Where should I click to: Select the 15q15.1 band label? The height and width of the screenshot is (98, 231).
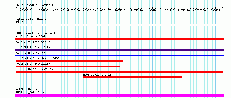click(21, 23)
